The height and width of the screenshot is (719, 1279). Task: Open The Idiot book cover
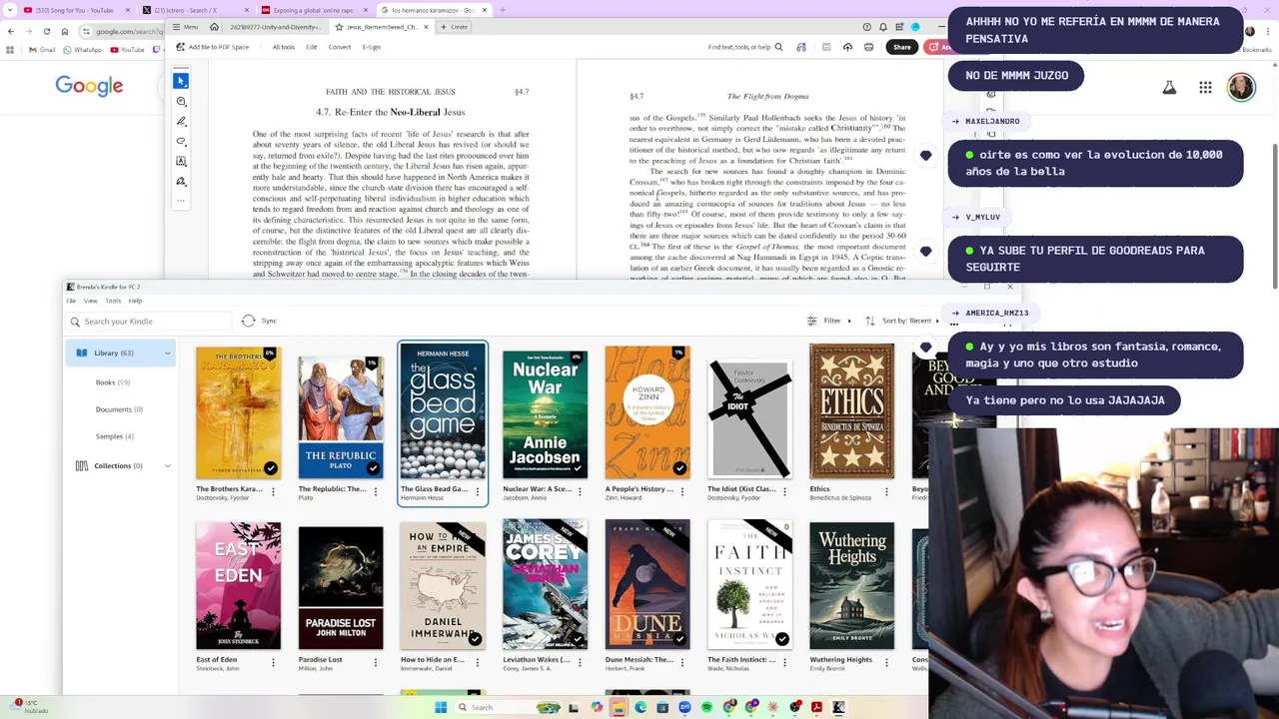[x=749, y=419]
